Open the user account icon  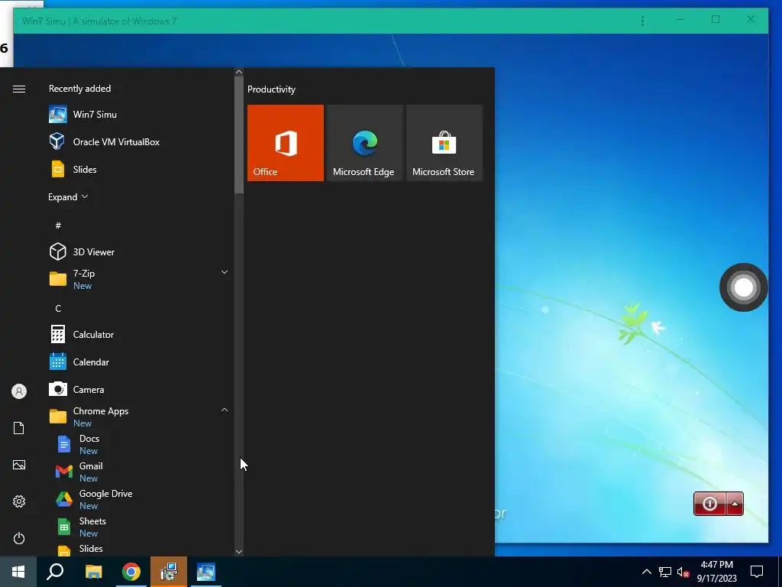(19, 391)
